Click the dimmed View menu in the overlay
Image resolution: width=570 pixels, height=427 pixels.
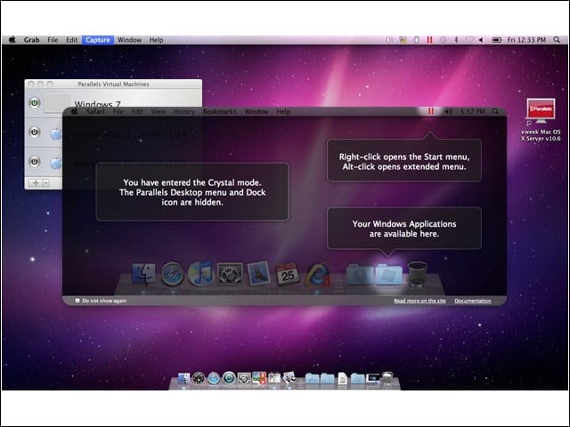159,111
